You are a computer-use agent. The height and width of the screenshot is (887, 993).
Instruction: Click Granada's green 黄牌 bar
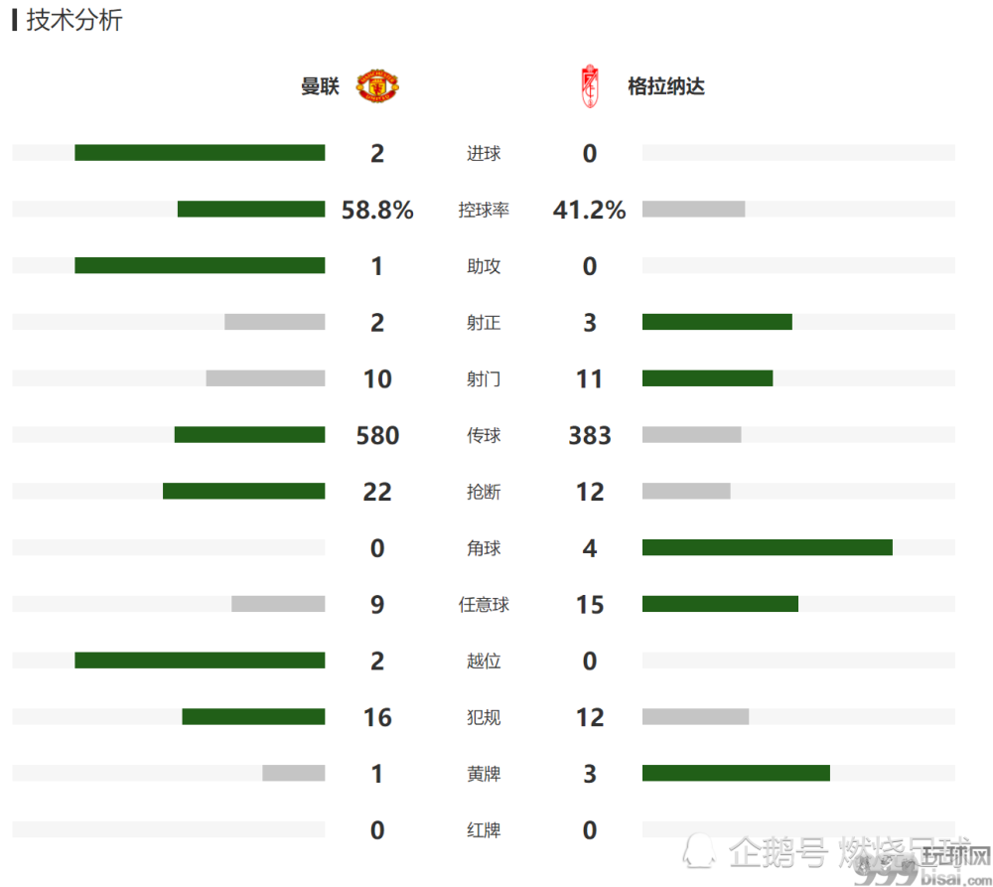click(736, 773)
